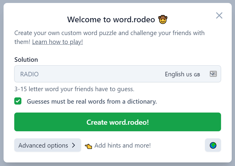Expand the Advanced options section

[x=48, y=145]
